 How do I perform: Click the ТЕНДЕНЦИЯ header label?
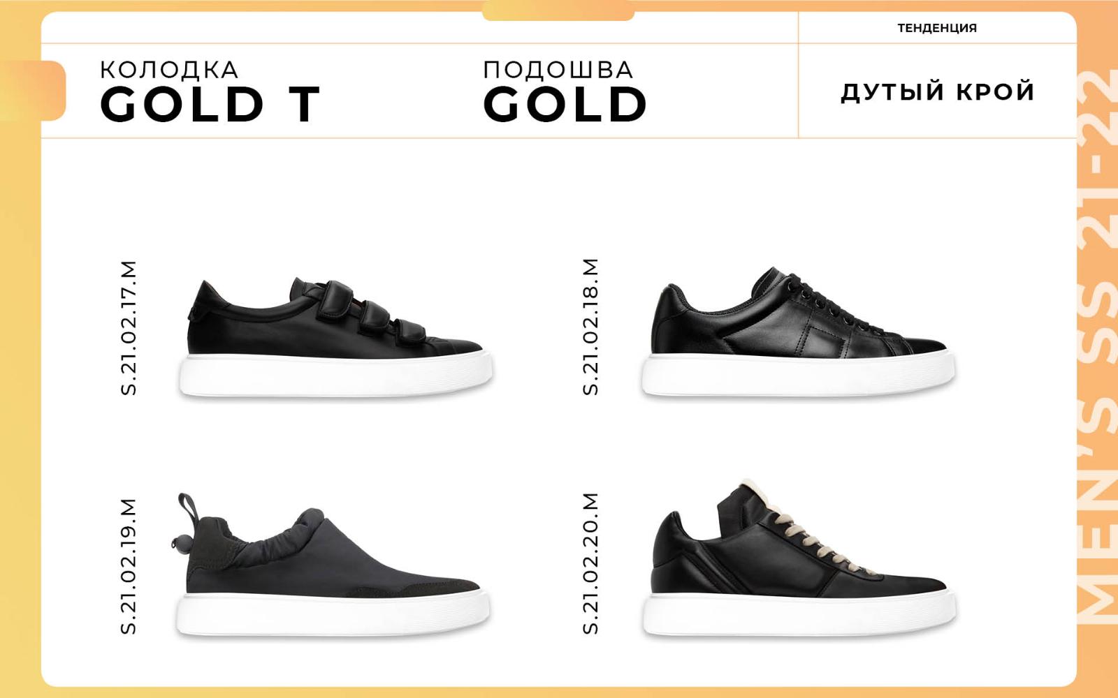pyautogui.click(x=937, y=28)
